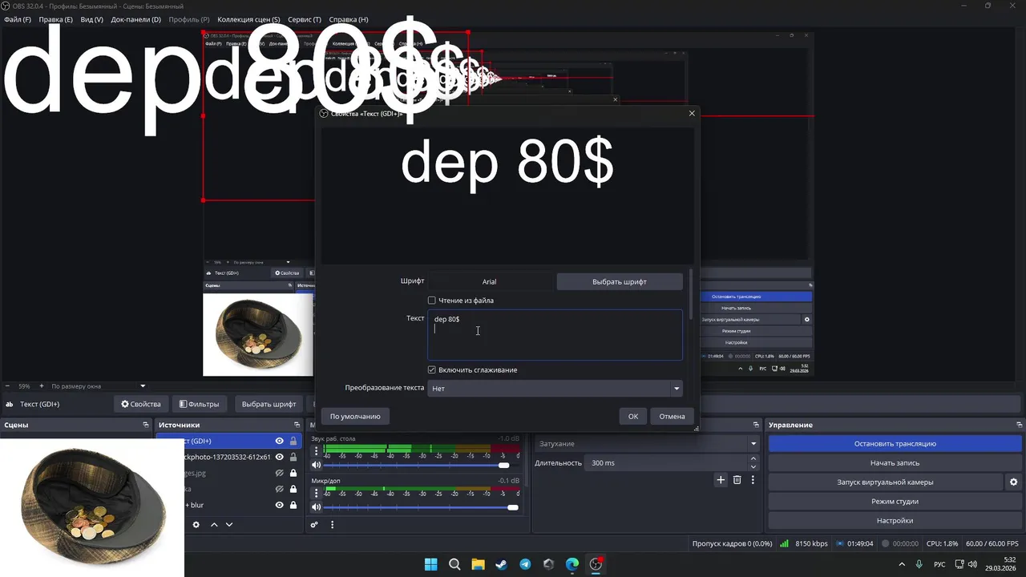Image resolution: width=1026 pixels, height=577 pixels.
Task: Open the Вид menu
Action: click(x=91, y=19)
